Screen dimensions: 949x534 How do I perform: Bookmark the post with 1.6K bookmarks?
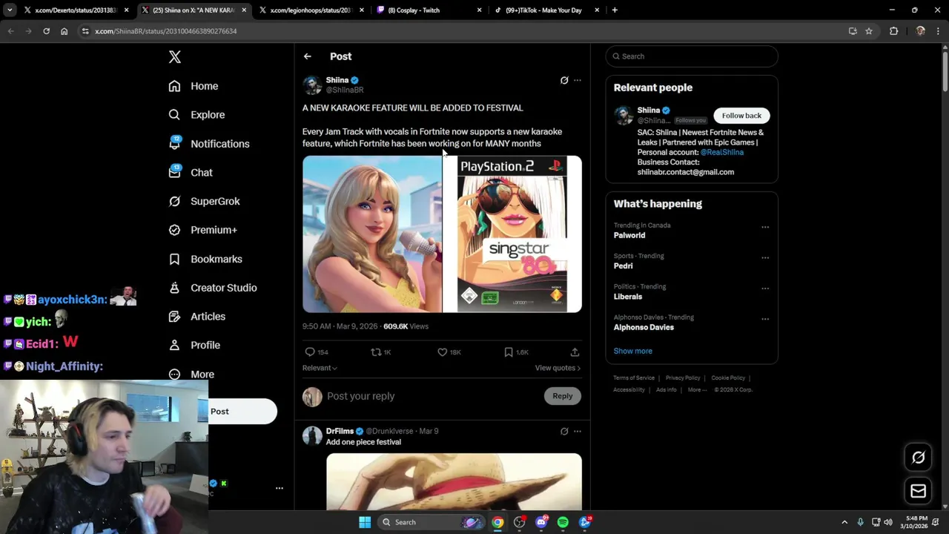pyautogui.click(x=509, y=352)
